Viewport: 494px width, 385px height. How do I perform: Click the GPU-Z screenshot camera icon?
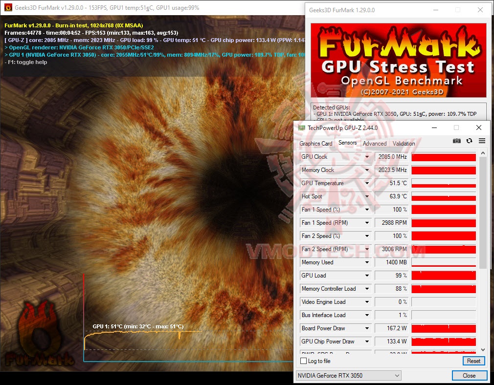pos(457,141)
